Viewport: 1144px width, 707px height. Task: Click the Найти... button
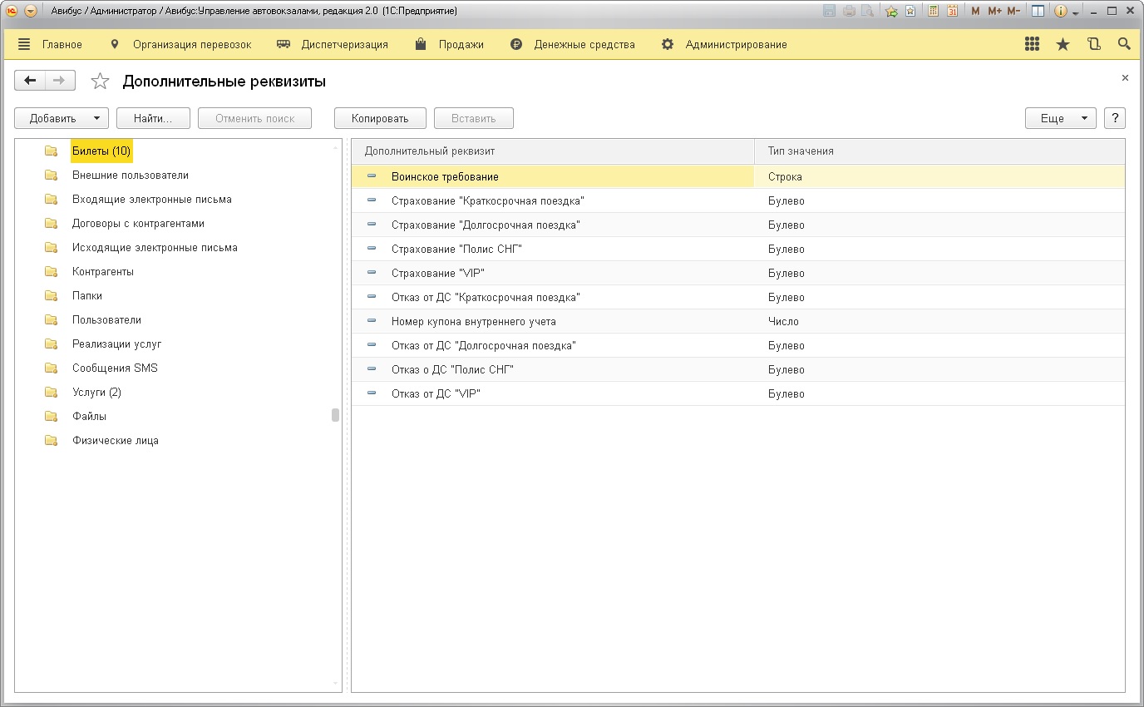pos(153,118)
